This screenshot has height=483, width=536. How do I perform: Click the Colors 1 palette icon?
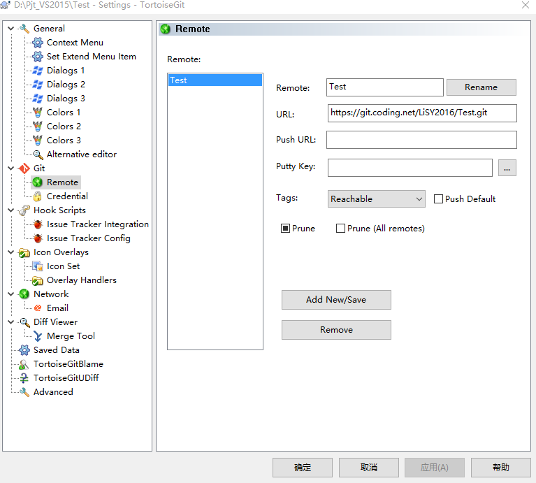pos(38,113)
